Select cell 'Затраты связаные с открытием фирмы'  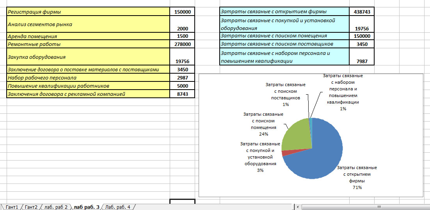pos(284,12)
